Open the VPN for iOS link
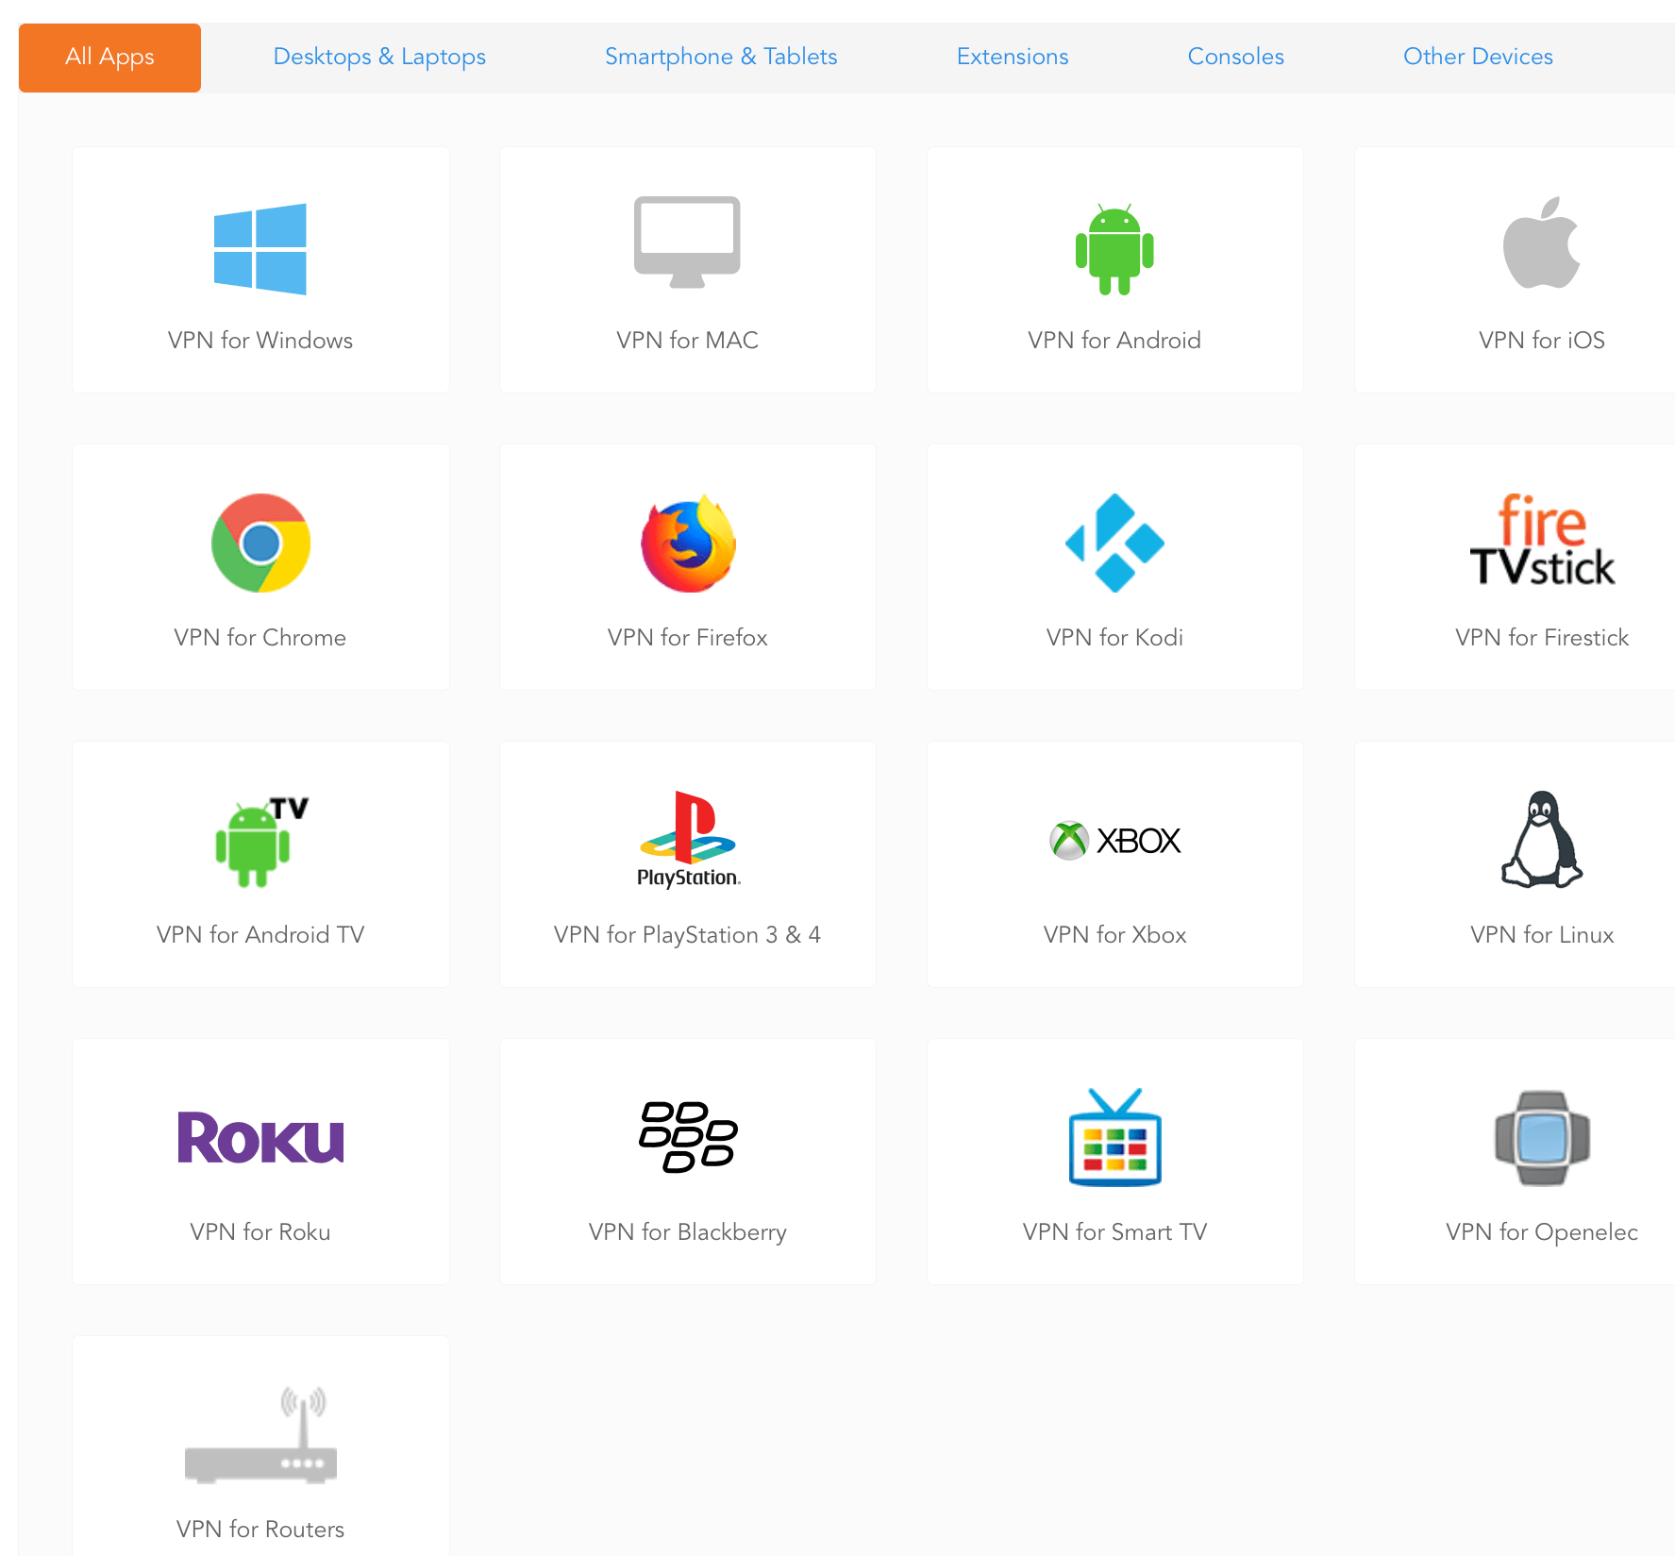This screenshot has height=1556, width=1675. 1542,340
